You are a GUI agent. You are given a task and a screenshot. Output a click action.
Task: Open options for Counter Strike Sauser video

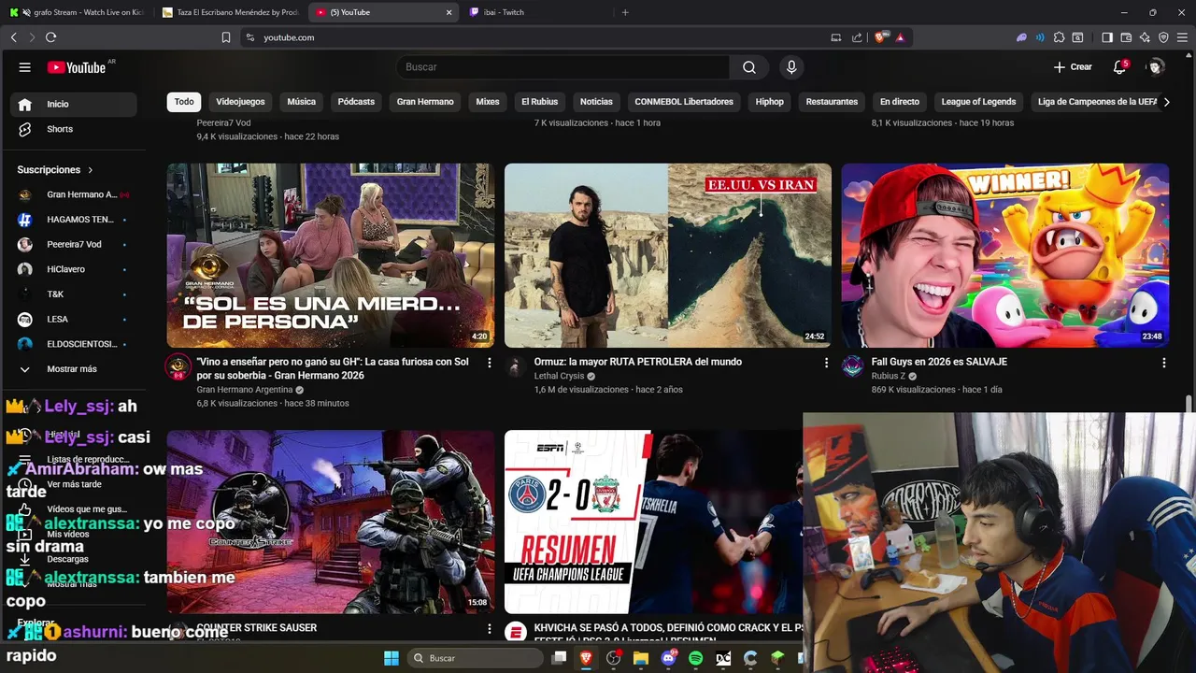coord(490,629)
